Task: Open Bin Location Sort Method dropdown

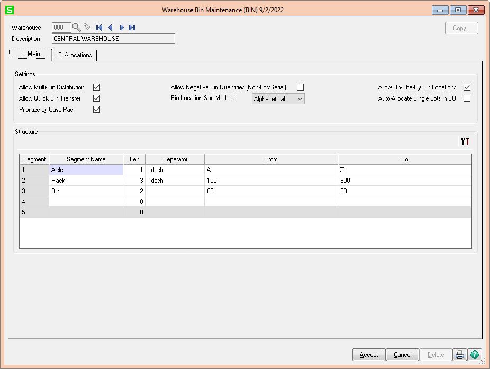Action: point(278,99)
